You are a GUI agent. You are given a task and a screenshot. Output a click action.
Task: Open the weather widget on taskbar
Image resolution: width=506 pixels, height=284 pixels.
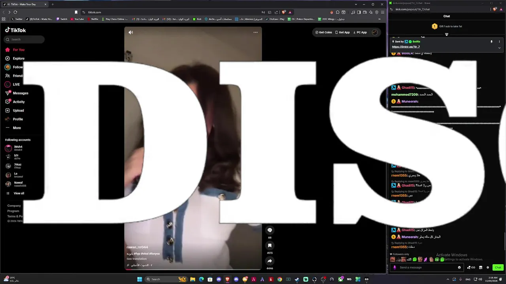11,279
